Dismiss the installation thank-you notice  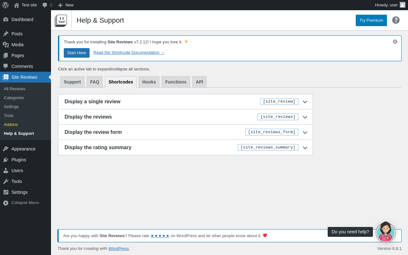(x=395, y=42)
